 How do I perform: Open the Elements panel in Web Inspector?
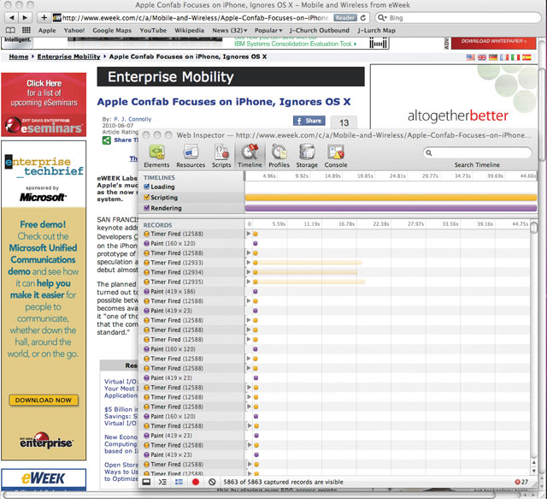click(156, 156)
